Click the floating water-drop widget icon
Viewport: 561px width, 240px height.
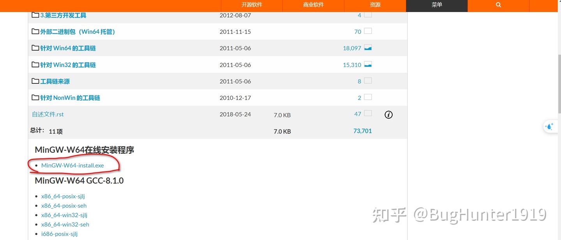(x=550, y=127)
